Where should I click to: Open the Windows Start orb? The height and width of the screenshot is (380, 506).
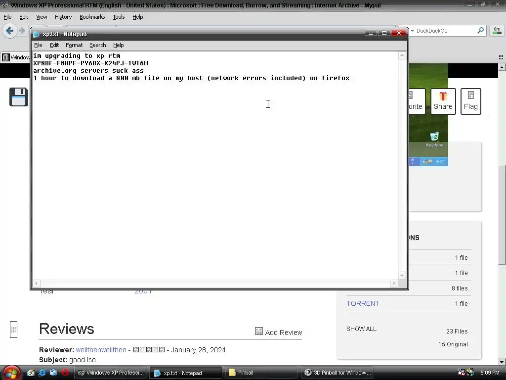pyautogui.click(x=11, y=373)
